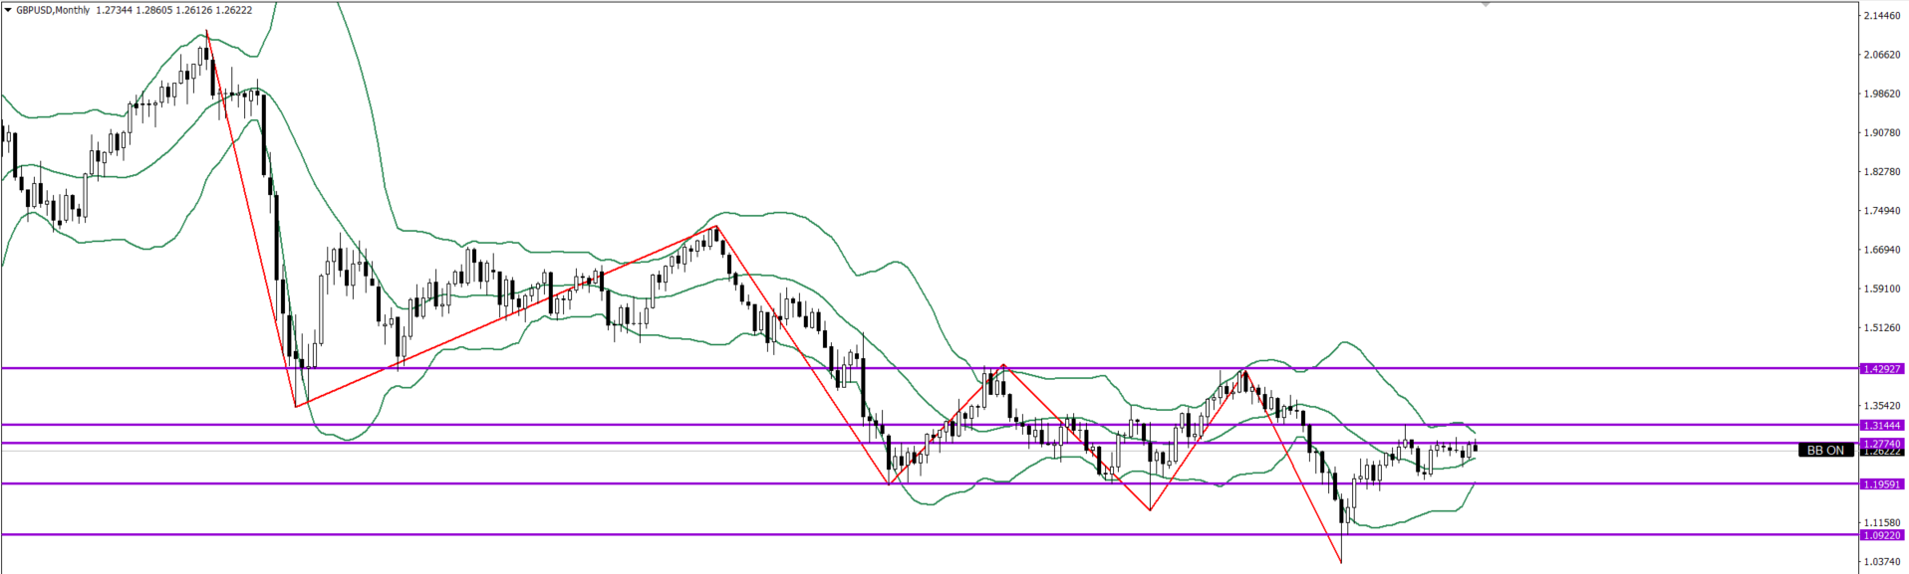Image resolution: width=1909 pixels, height=574 pixels.
Task: Click the 1.03740 value on the price axis
Action: pos(1881,562)
